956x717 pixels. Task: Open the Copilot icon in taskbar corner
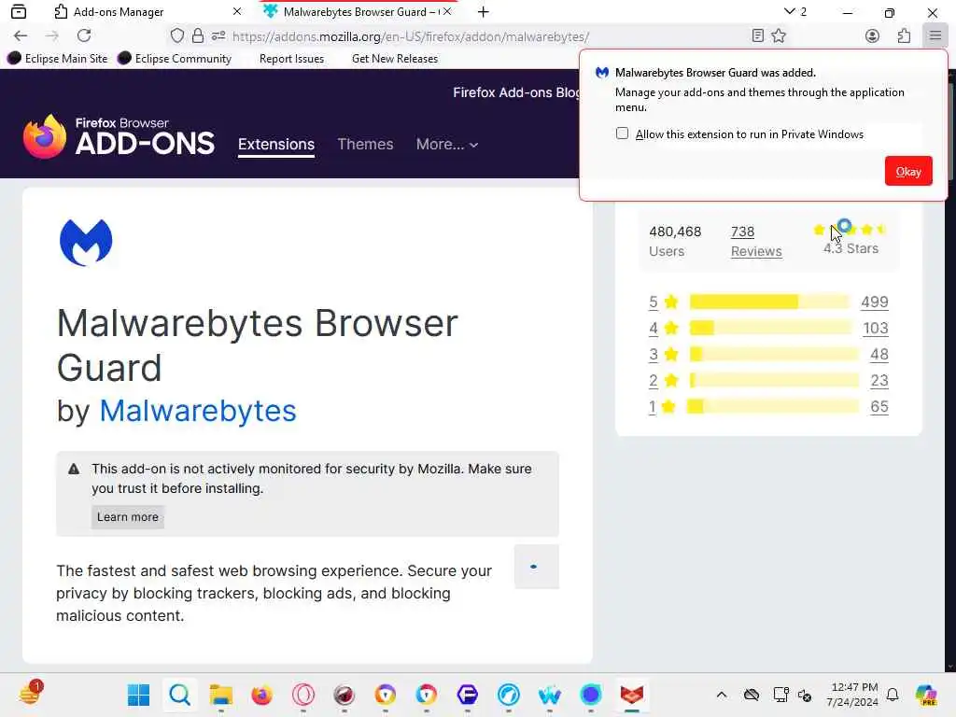[x=926, y=695]
